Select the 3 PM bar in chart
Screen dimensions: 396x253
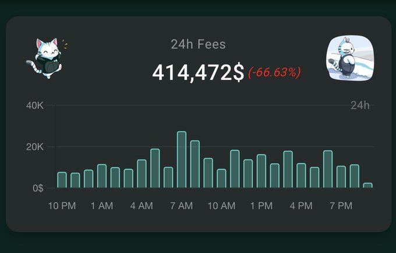[288, 169]
